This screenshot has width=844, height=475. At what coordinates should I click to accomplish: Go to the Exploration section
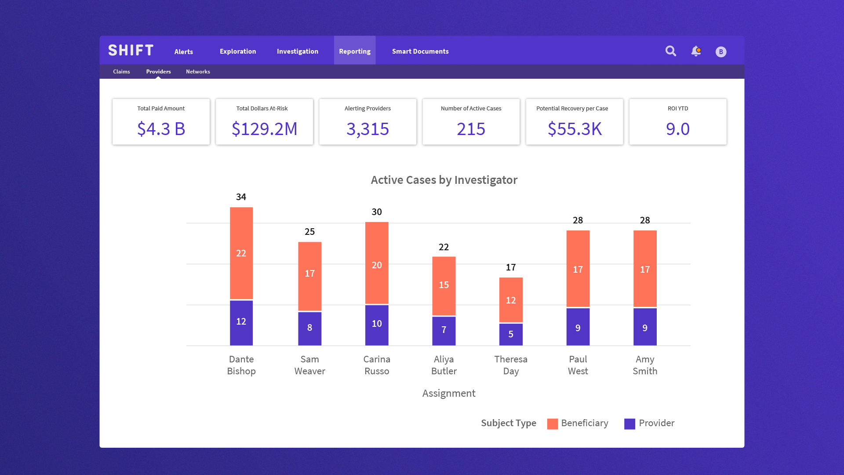coord(238,51)
